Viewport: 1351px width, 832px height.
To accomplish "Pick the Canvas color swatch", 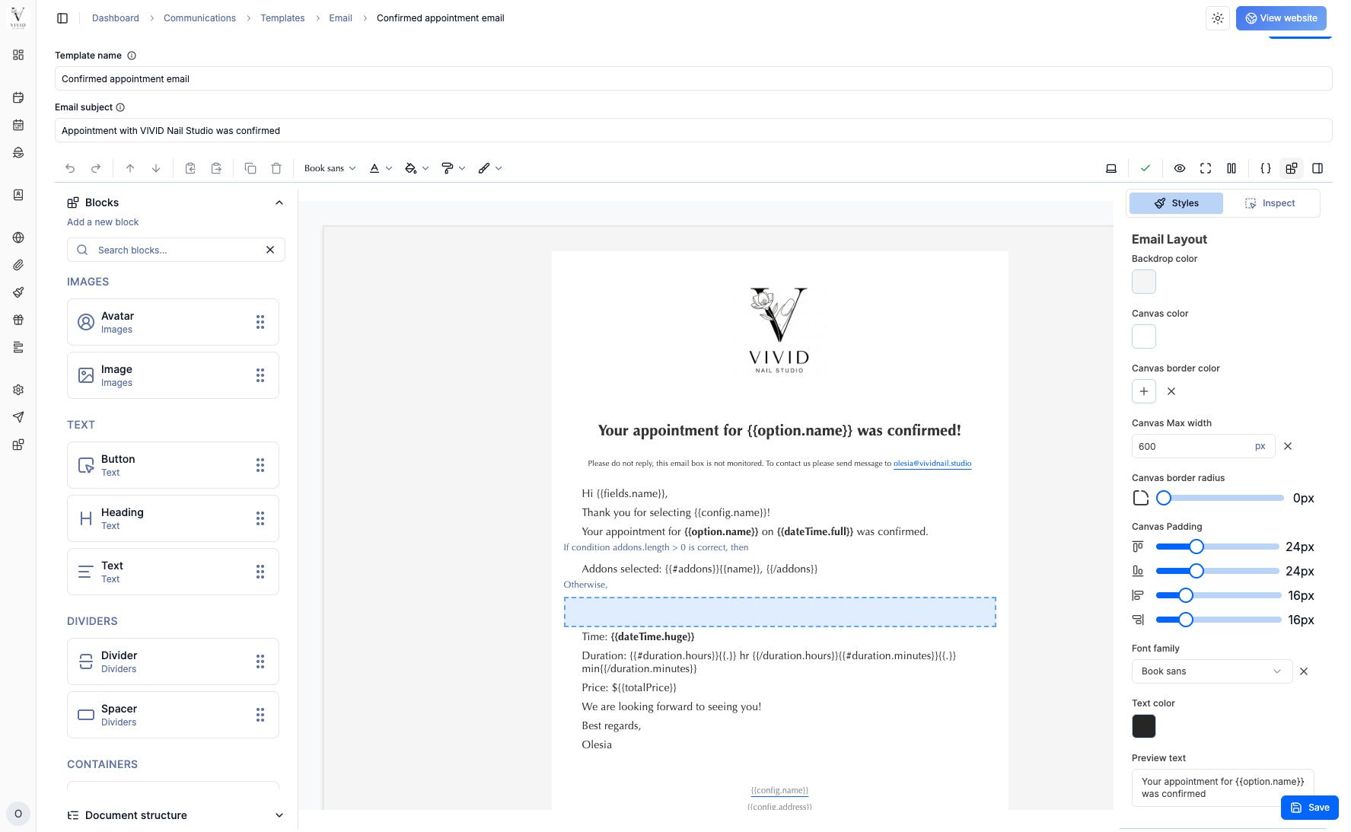I will click(x=1144, y=336).
